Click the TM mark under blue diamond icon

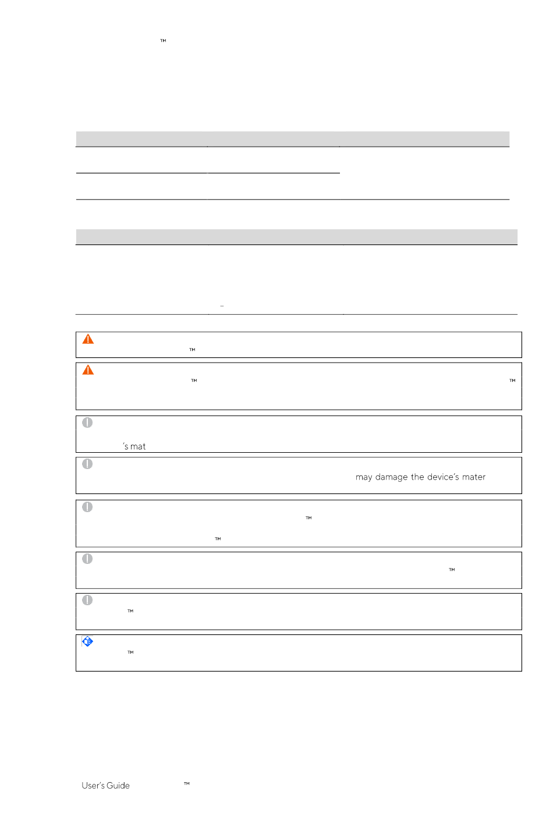(130, 652)
